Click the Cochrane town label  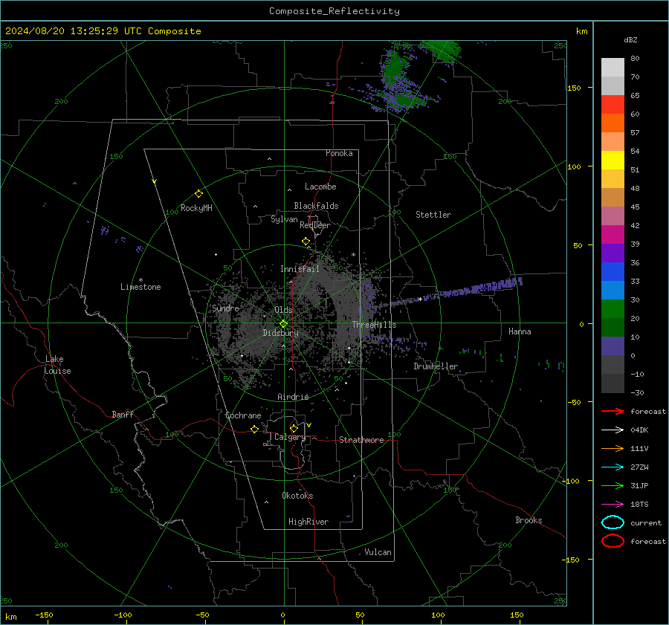click(243, 415)
